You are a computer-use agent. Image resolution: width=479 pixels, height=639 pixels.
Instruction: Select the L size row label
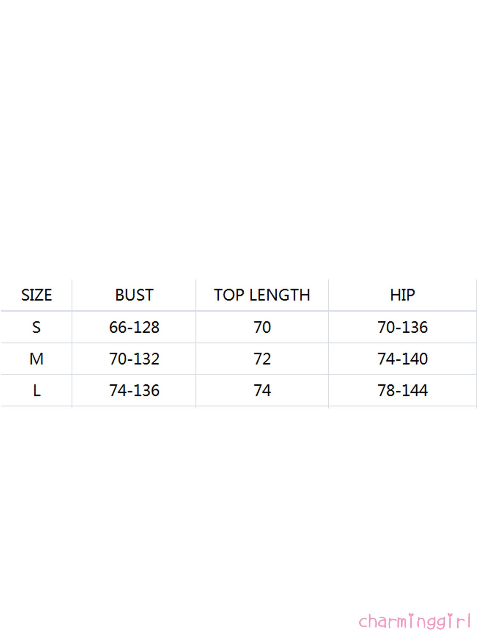click(36, 390)
